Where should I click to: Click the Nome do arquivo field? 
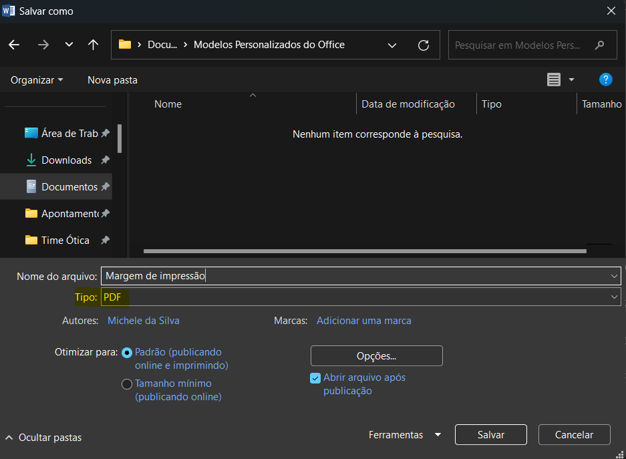click(x=354, y=276)
